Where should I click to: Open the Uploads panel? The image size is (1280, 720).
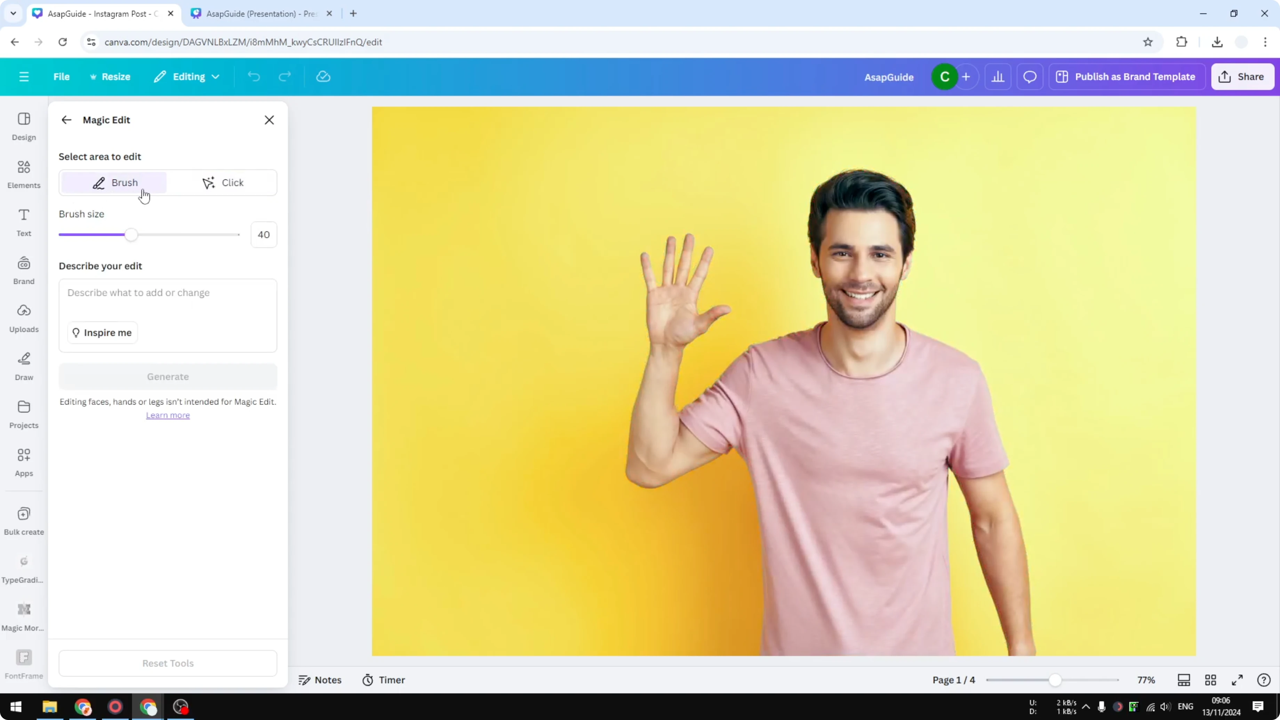click(23, 318)
